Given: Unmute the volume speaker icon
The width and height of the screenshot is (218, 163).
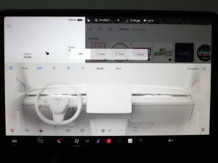Looking at the screenshot, I should coord(171,141).
